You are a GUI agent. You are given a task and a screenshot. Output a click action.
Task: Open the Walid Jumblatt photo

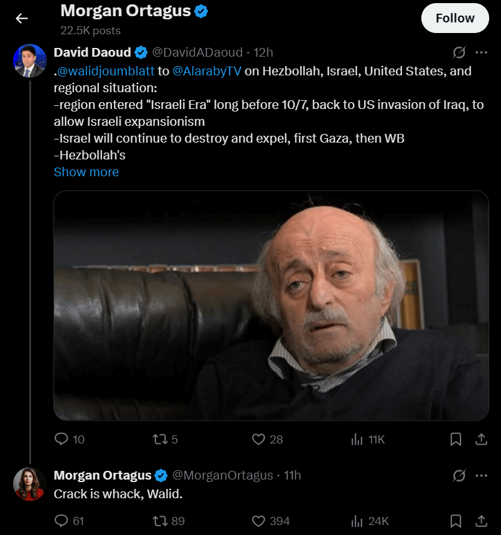pyautogui.click(x=271, y=305)
